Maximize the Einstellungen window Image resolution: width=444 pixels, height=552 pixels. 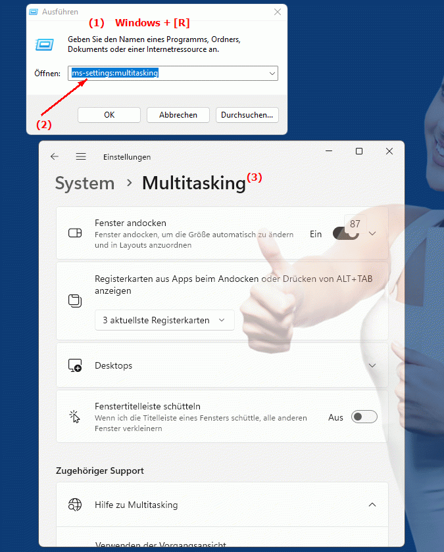[359, 151]
